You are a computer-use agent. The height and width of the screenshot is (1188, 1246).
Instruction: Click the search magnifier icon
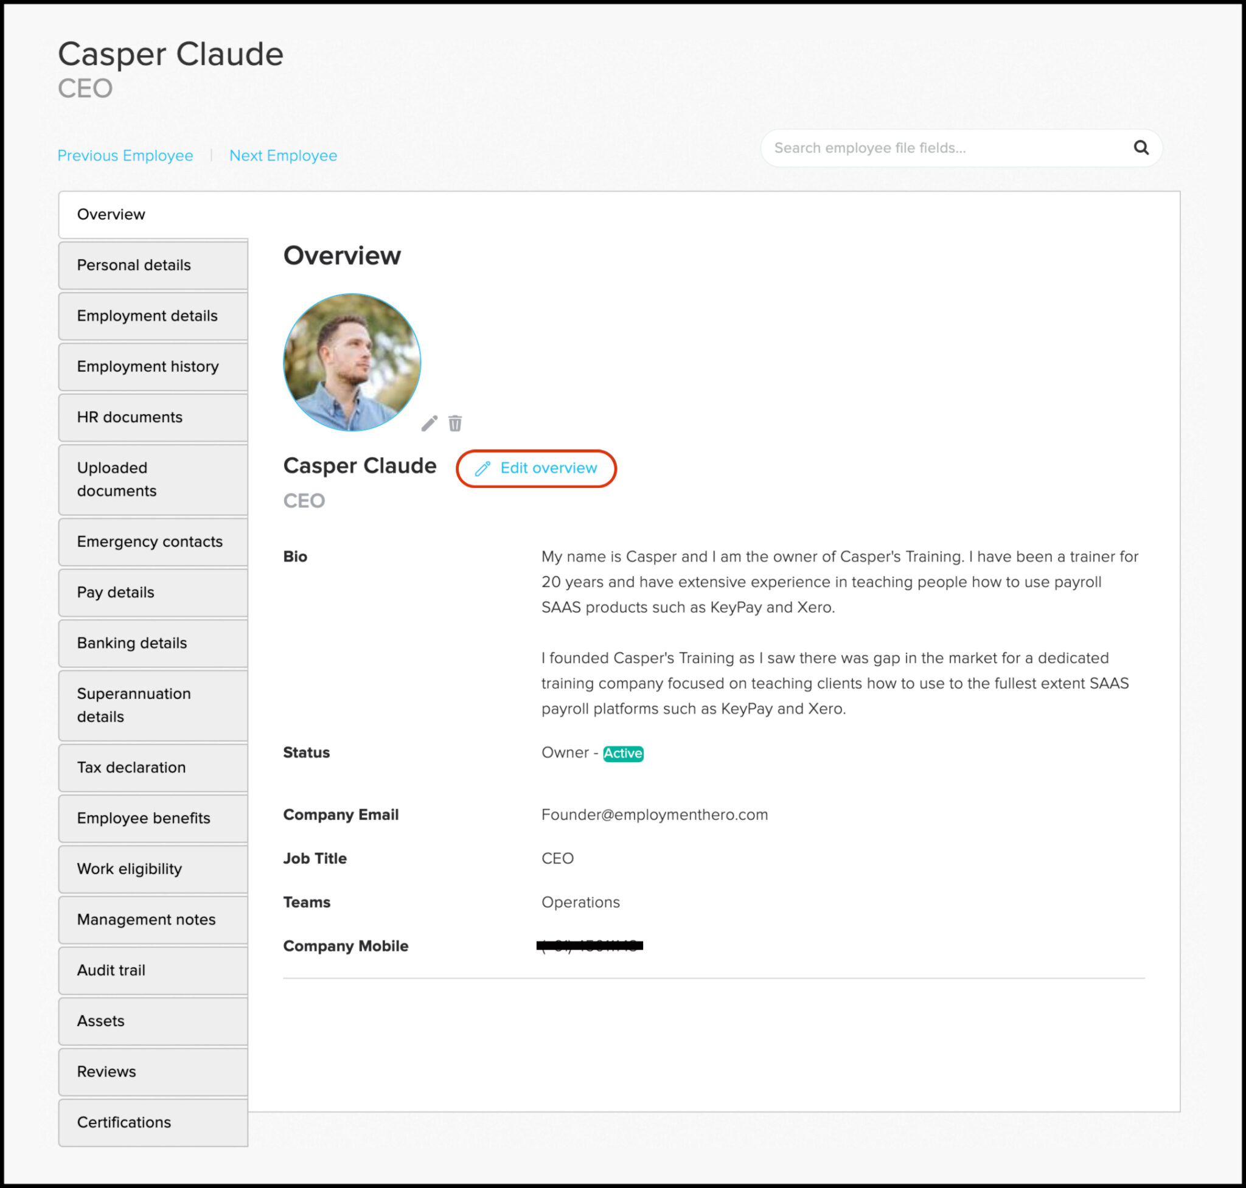[x=1141, y=148]
